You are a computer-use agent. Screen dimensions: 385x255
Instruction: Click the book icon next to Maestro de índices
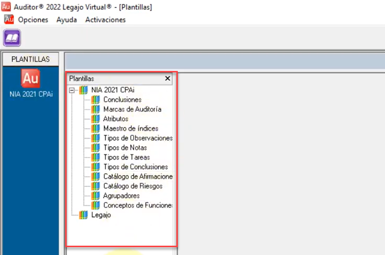pos(96,128)
